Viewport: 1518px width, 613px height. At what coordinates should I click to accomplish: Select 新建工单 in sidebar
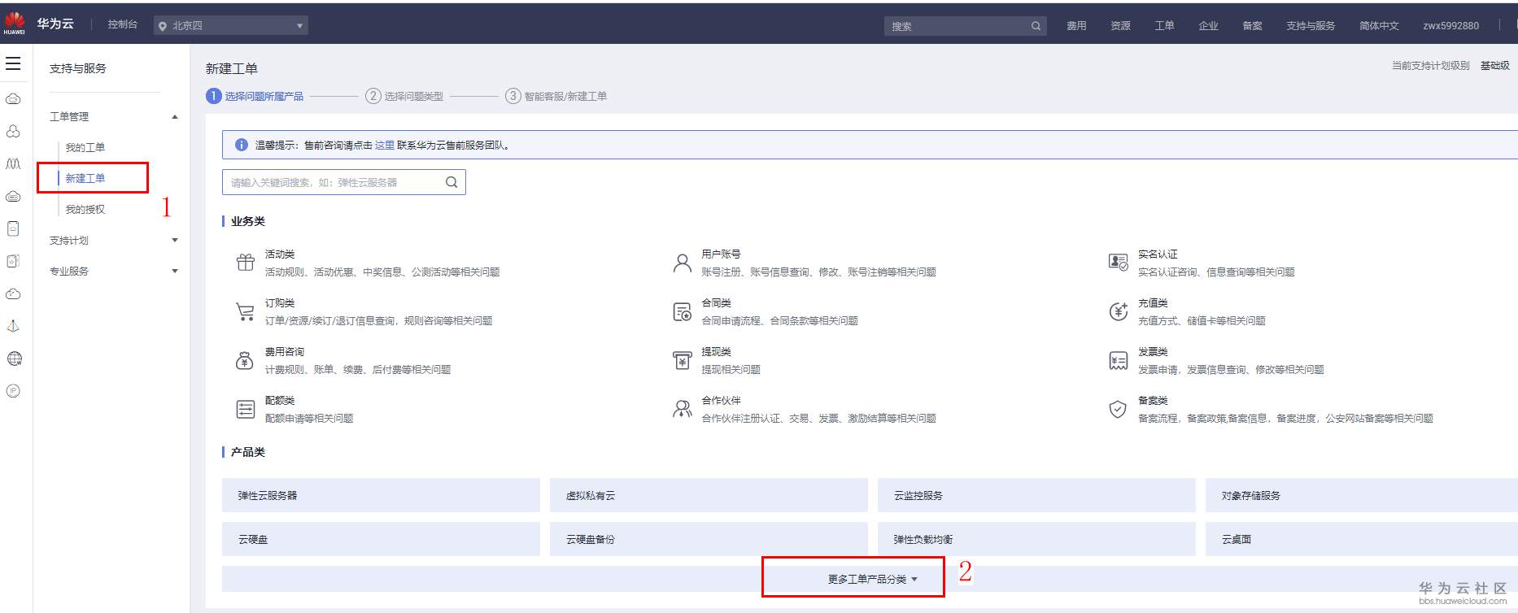click(x=85, y=179)
